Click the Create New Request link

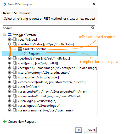coord(22,122)
